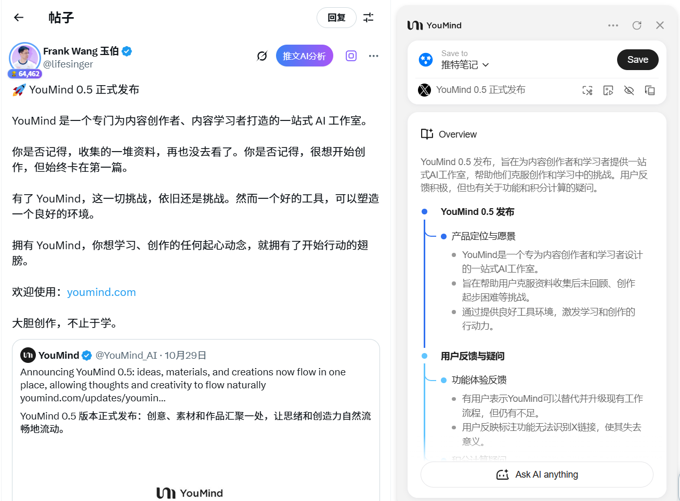Image resolution: width=680 pixels, height=501 pixels.
Task: Click the Frank Wang 玉伯 name link
Action: coord(81,51)
